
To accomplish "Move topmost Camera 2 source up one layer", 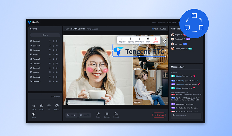I will click(50, 46).
